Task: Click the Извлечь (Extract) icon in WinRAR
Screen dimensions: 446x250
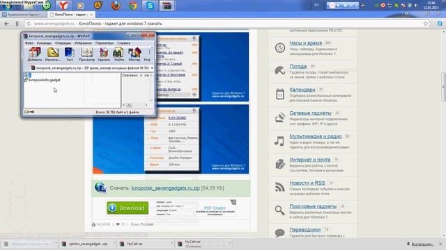Action: point(53,54)
